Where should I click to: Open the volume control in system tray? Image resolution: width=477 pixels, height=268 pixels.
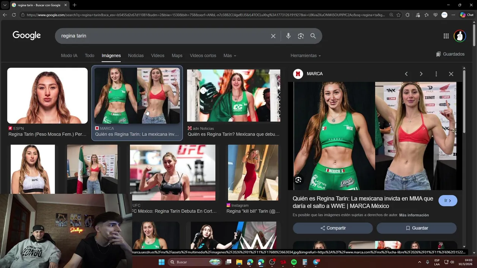coord(452,262)
